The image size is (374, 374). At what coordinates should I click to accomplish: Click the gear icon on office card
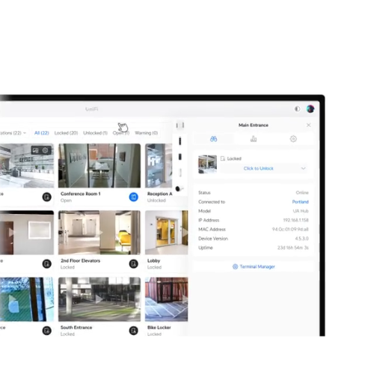click(x=45, y=150)
